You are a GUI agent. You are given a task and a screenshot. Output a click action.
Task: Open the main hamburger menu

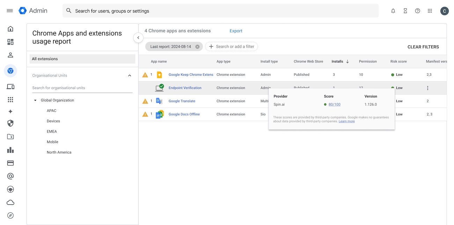click(x=10, y=11)
